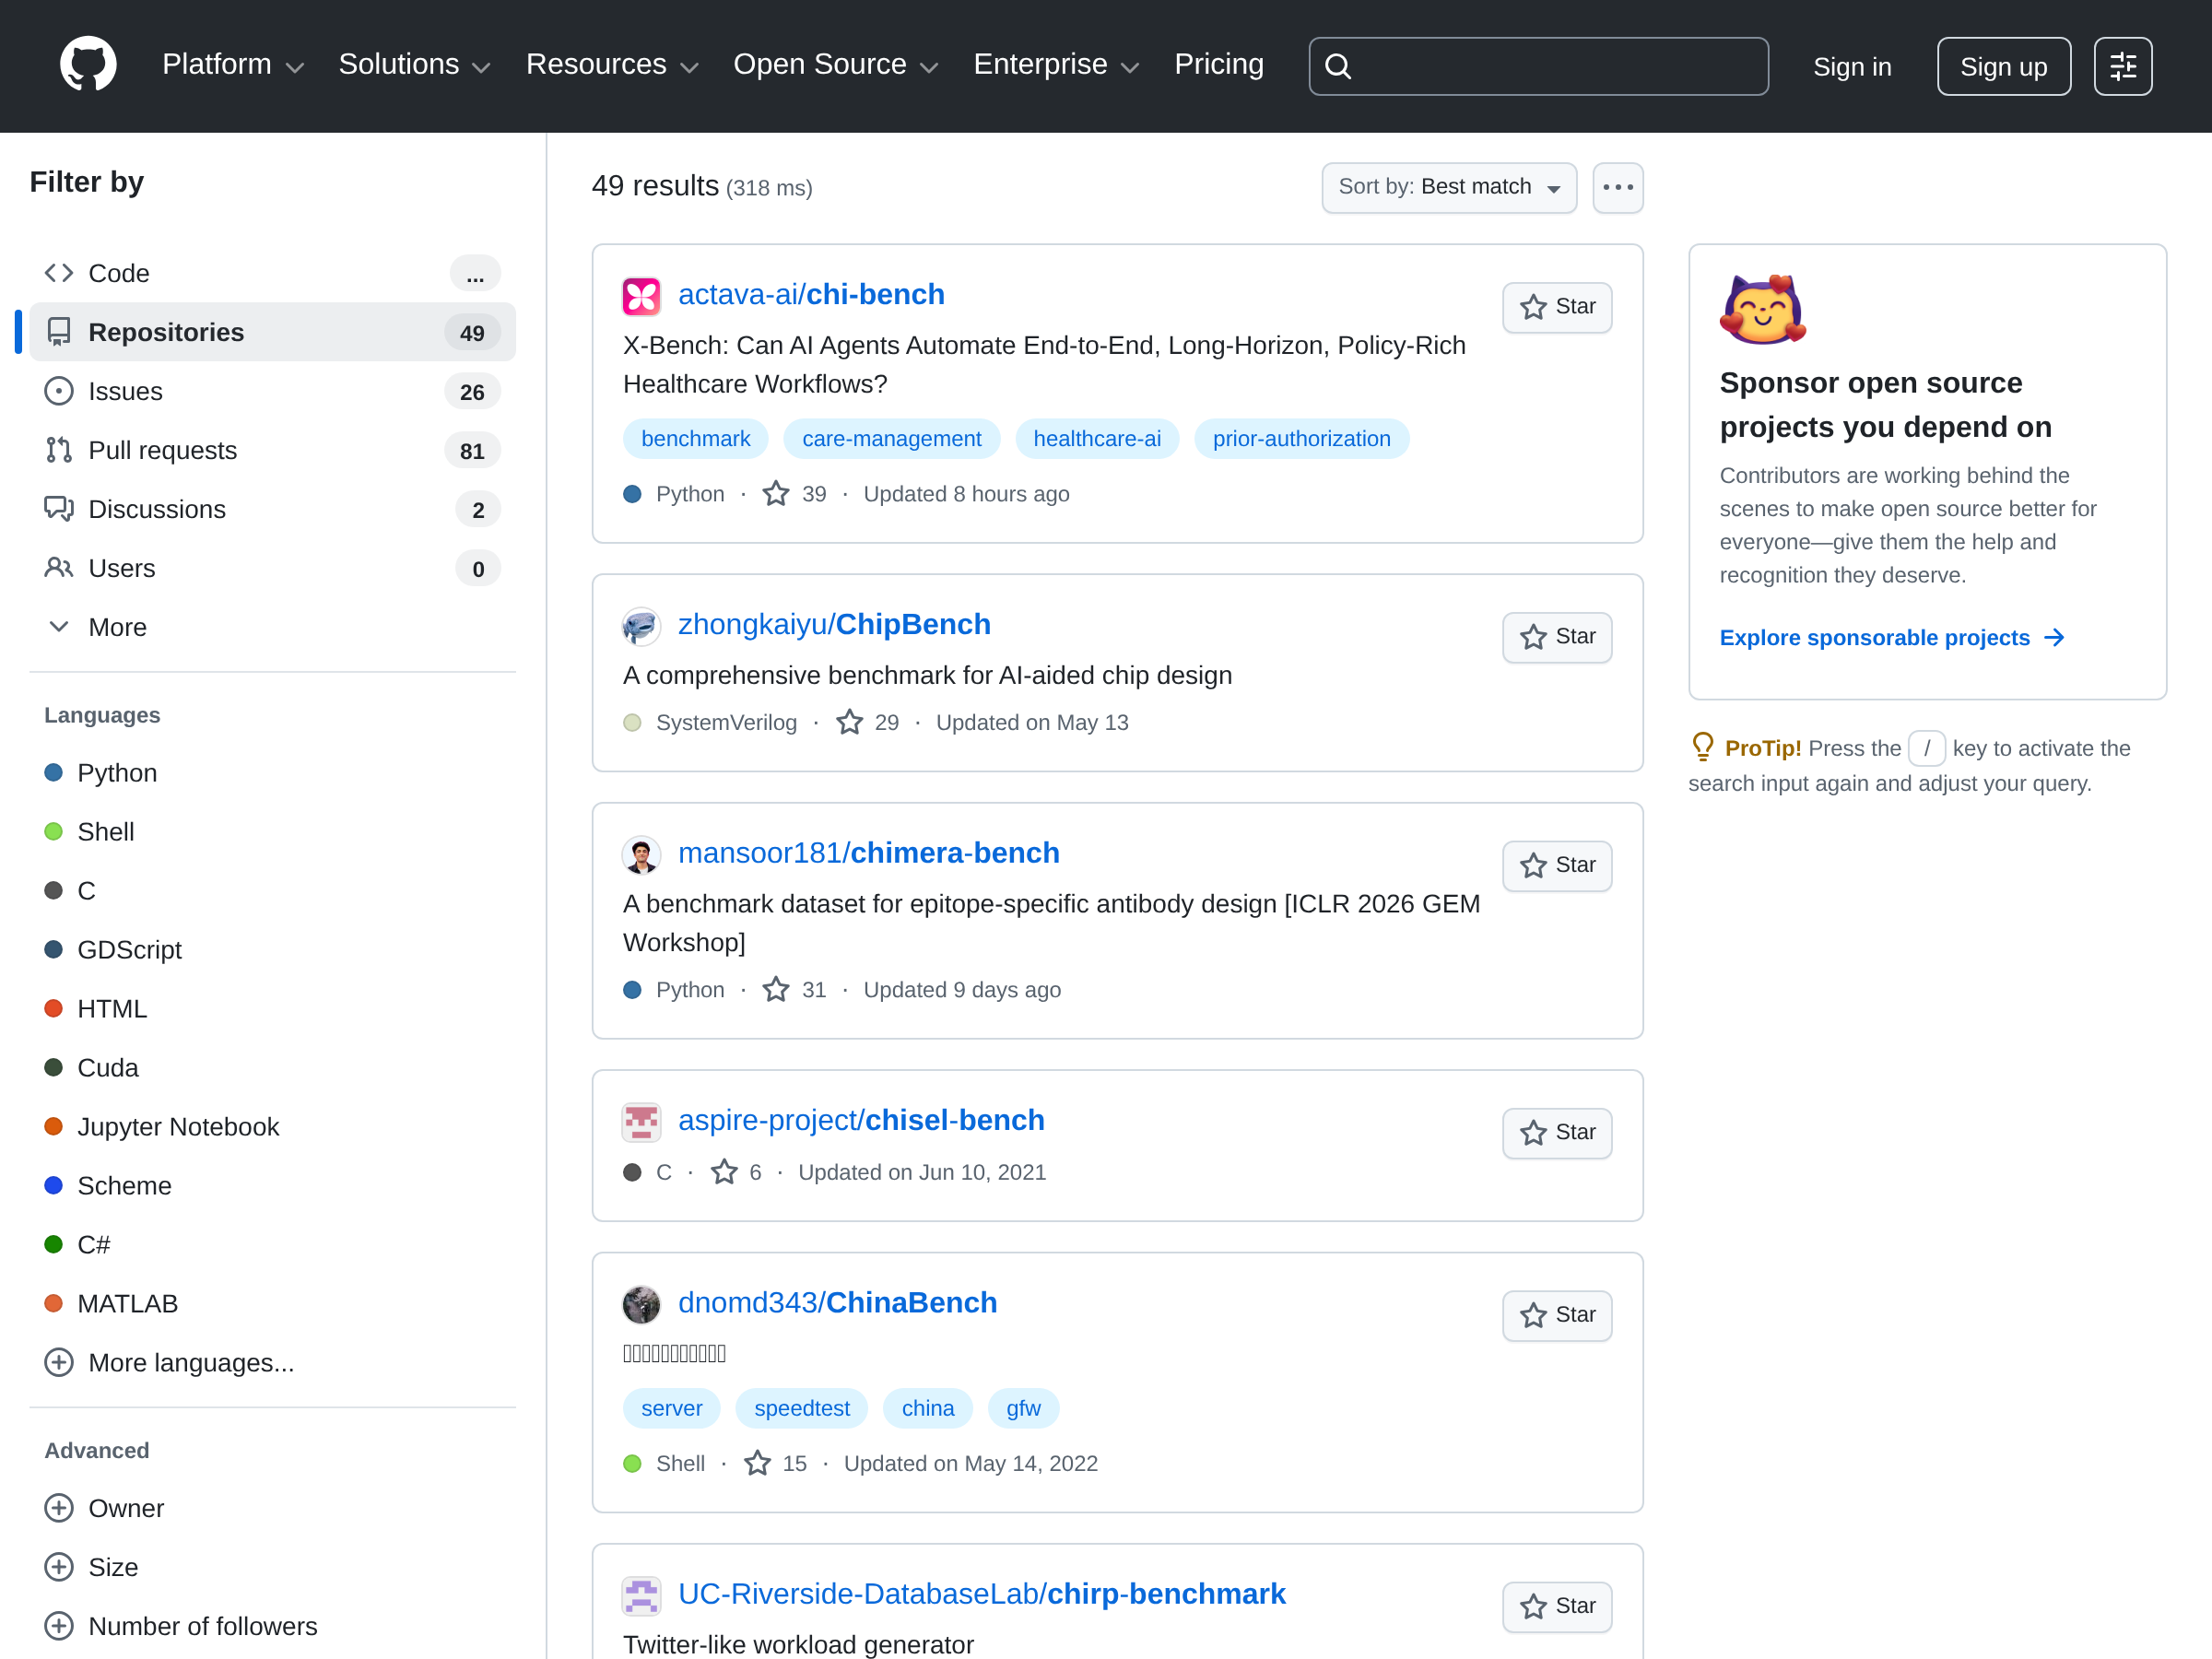Open the actava-ai/chi-bench repository link
Screen dimensions: 2212x1659
click(811, 295)
